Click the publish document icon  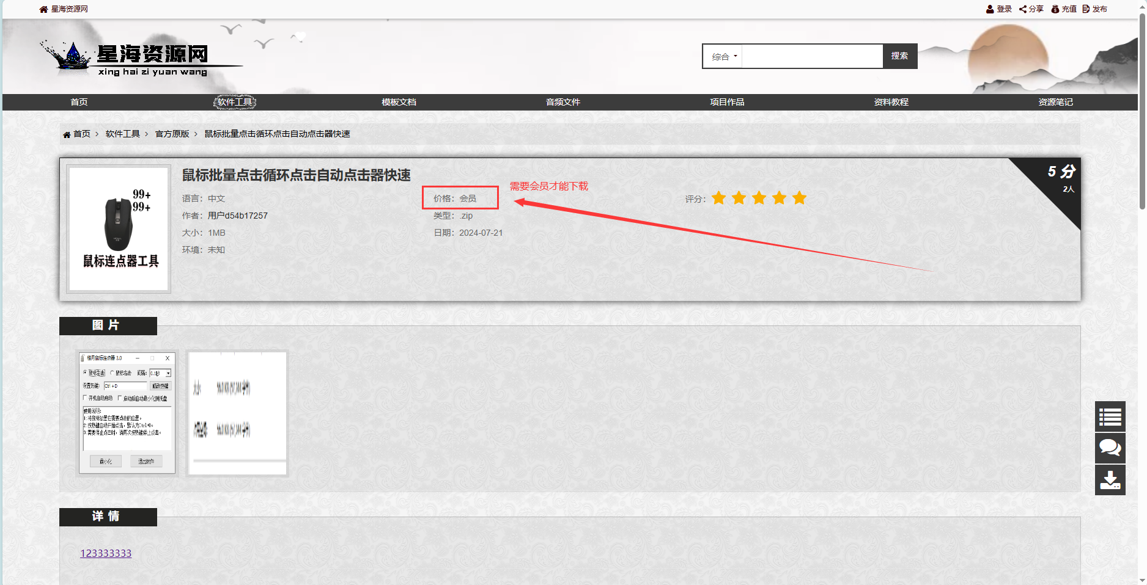1086,9
